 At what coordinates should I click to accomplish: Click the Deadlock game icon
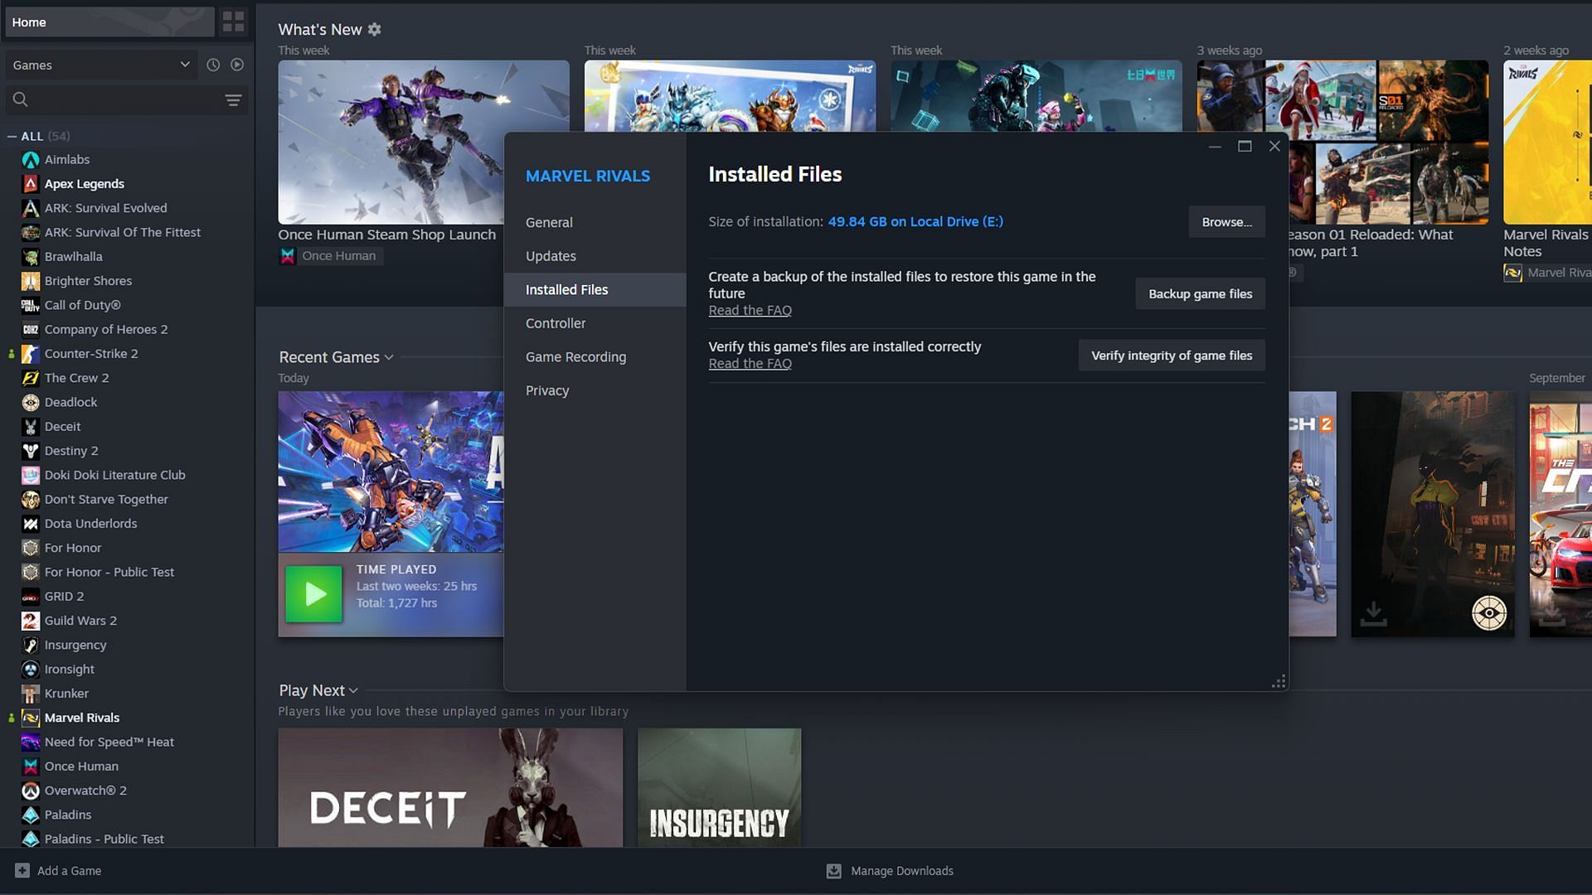31,403
